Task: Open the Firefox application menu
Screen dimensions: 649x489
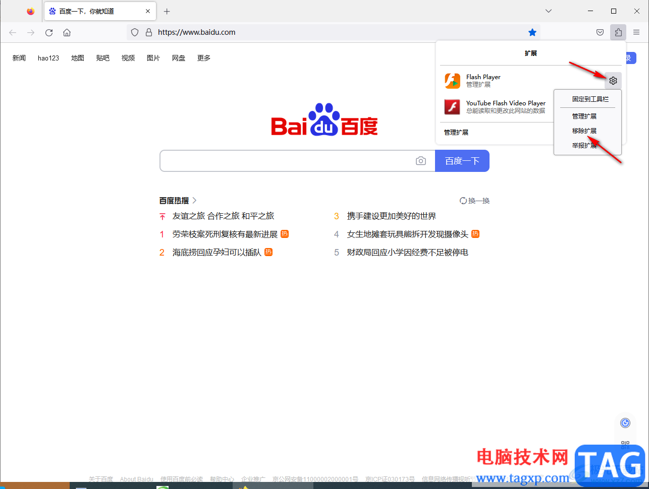Action: click(x=636, y=32)
